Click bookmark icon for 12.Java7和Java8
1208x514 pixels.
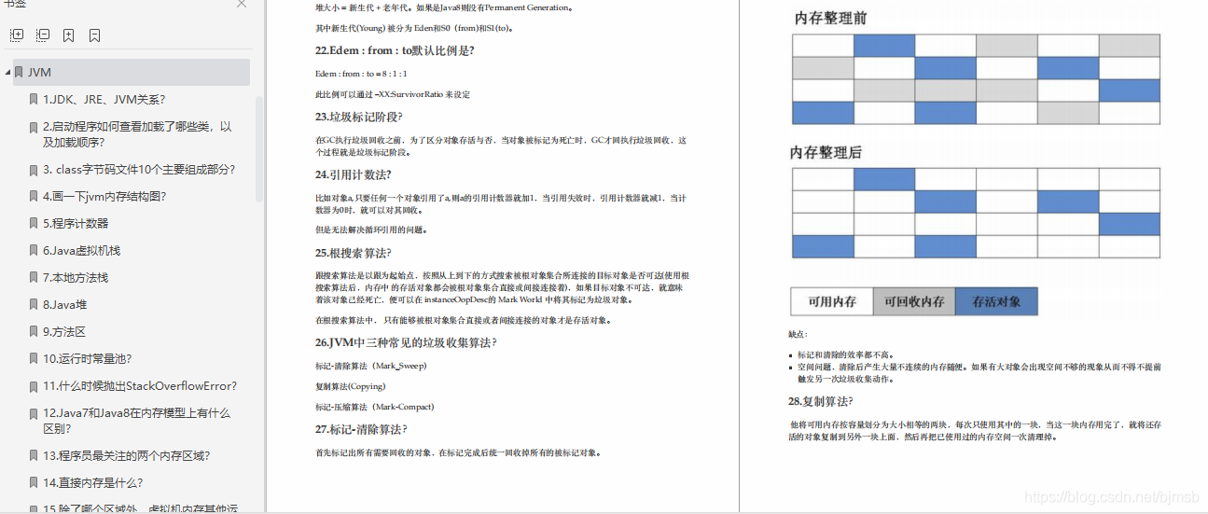pos(34,413)
